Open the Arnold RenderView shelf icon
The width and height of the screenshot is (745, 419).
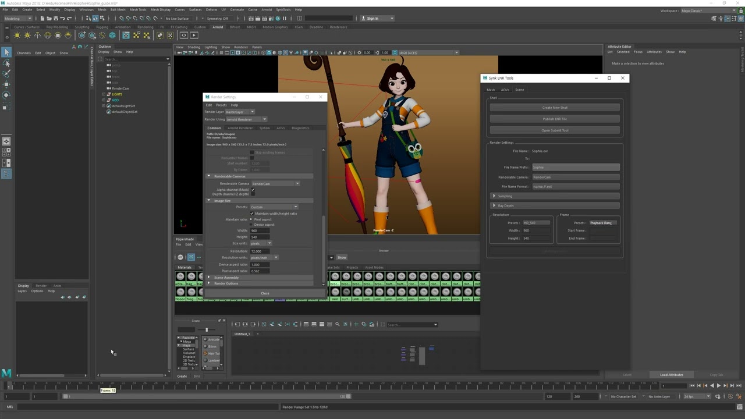[183, 35]
